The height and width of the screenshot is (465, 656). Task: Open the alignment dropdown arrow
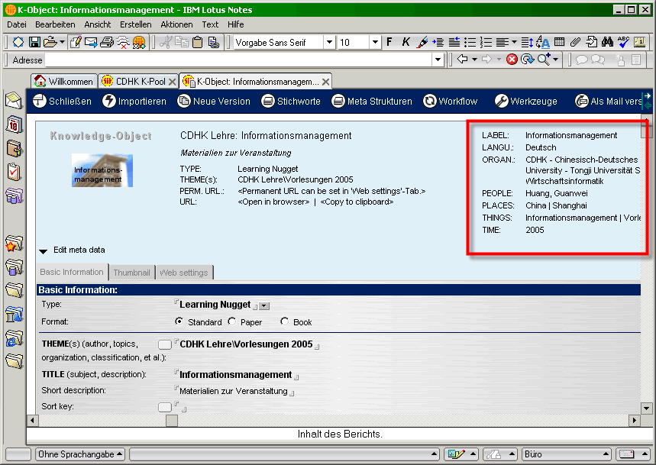coord(514,42)
